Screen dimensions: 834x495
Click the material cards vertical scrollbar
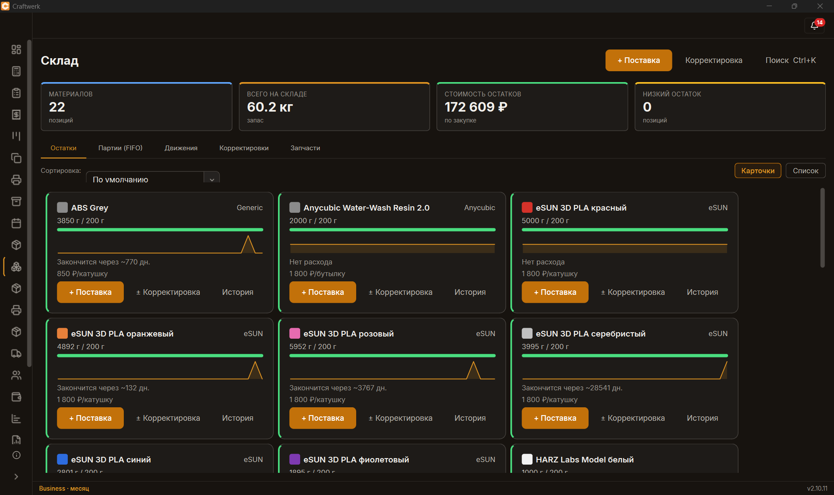[822, 228]
